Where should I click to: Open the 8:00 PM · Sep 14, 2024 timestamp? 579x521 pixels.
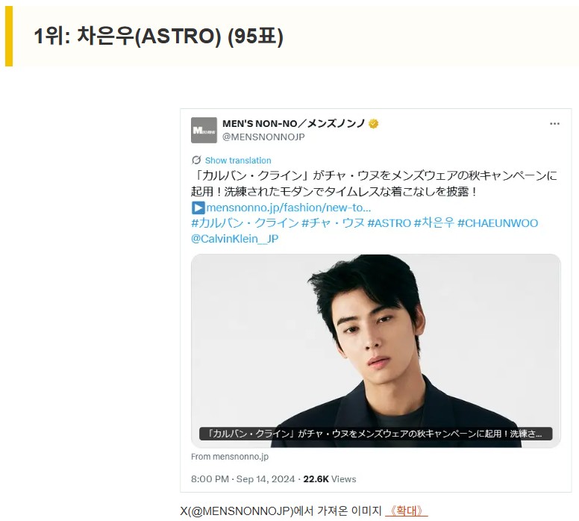[243, 479]
